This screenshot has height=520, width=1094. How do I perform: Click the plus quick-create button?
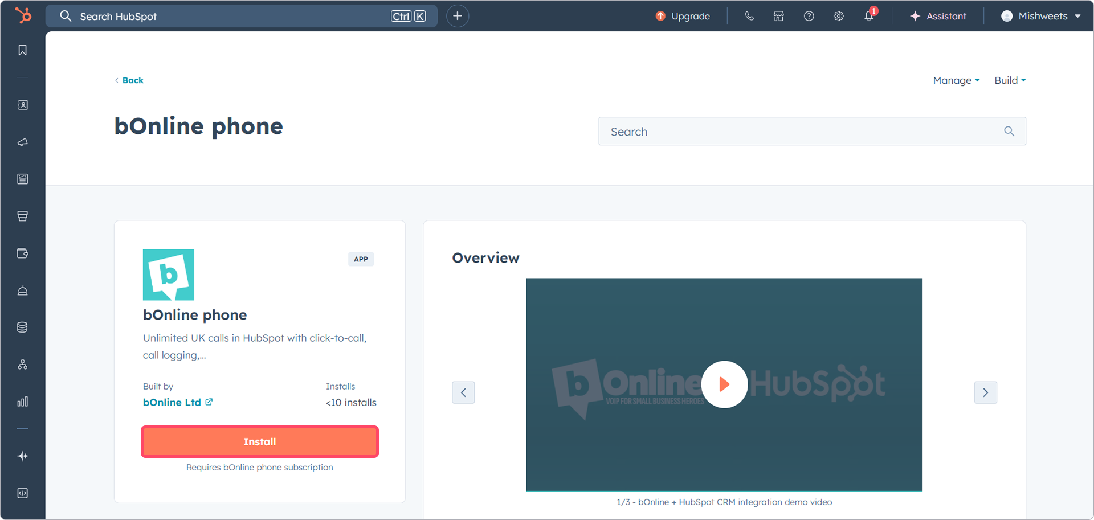(x=458, y=16)
